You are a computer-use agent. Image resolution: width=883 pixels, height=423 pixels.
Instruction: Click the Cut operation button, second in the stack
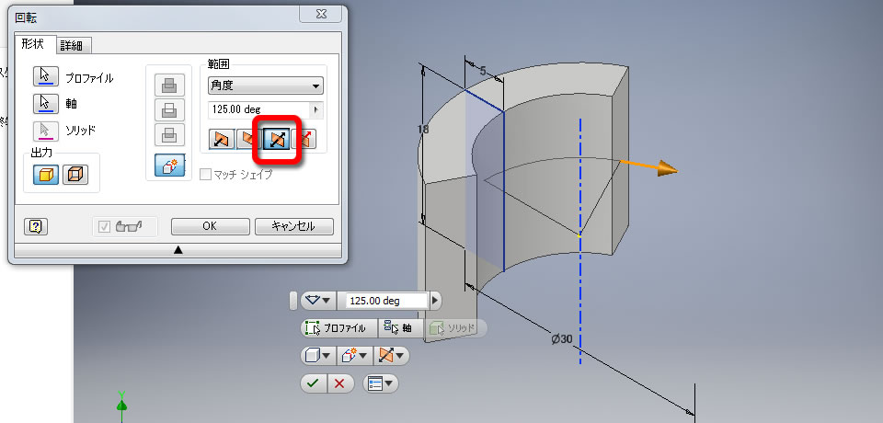pos(169,109)
